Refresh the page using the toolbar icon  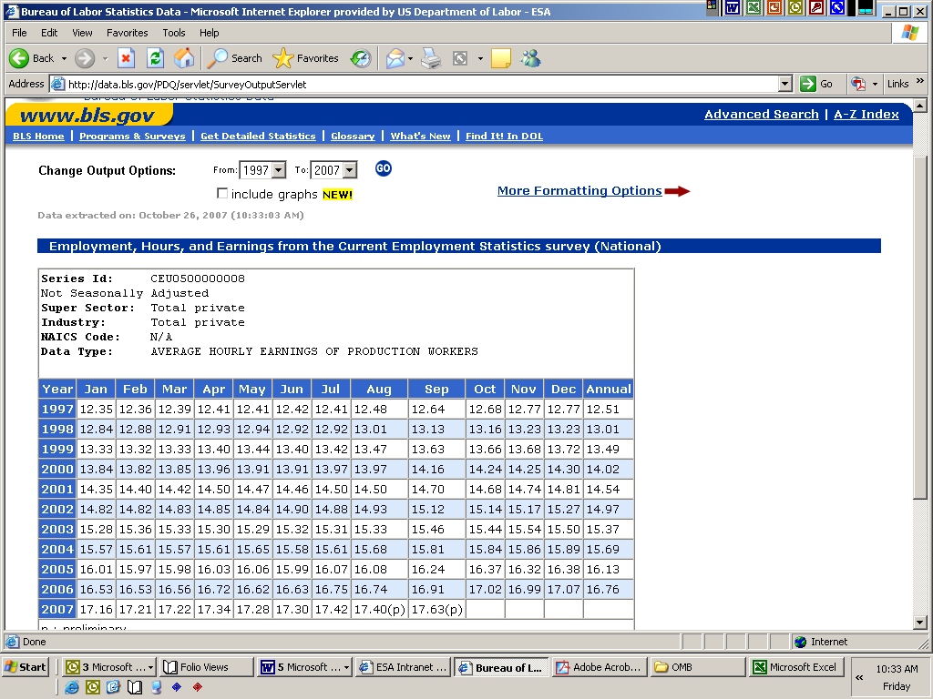155,58
